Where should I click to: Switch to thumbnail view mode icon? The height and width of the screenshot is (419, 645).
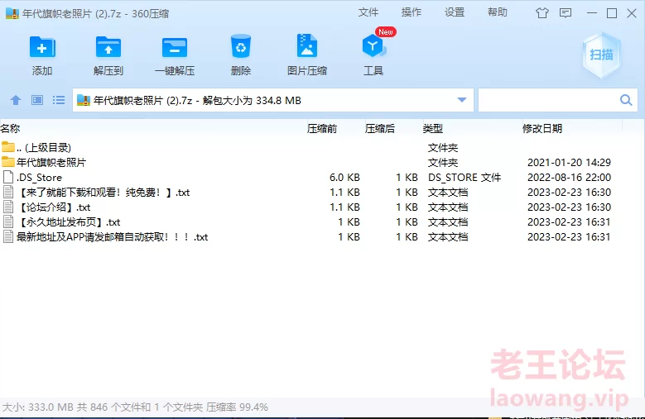click(x=37, y=100)
